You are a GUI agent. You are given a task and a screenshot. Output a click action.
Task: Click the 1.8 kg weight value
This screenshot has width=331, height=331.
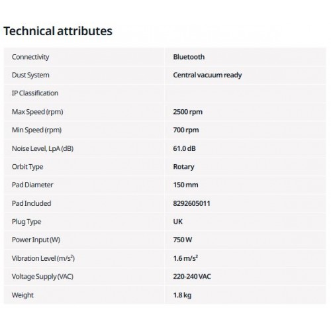(182, 295)
